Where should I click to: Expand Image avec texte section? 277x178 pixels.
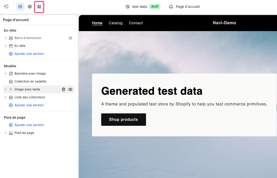point(6,89)
